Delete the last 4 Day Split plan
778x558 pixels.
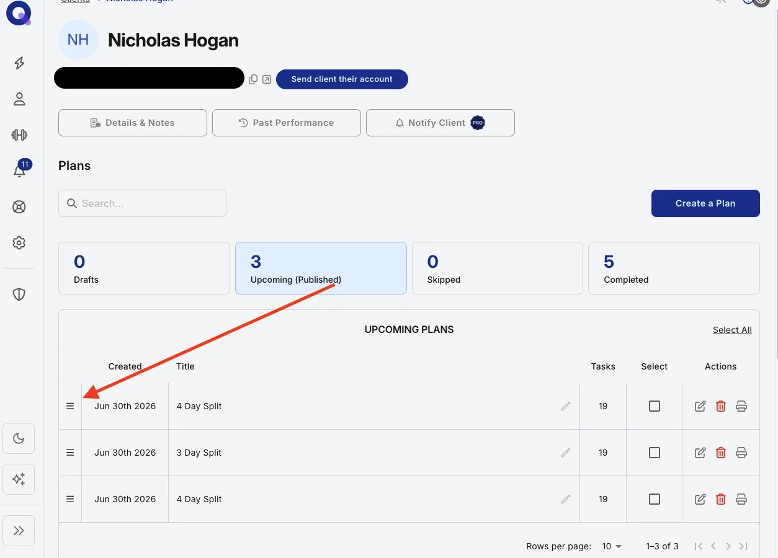(x=721, y=499)
